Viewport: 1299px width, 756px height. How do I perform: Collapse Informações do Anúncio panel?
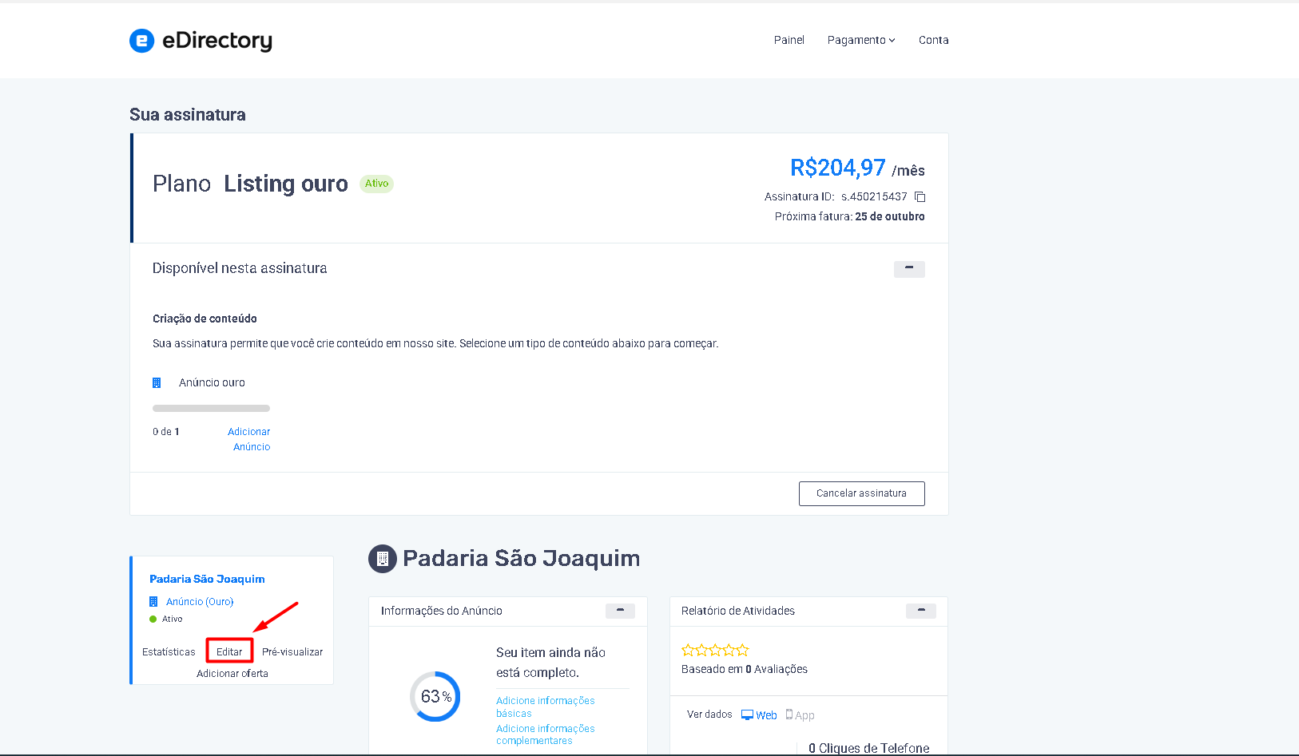pos(620,611)
